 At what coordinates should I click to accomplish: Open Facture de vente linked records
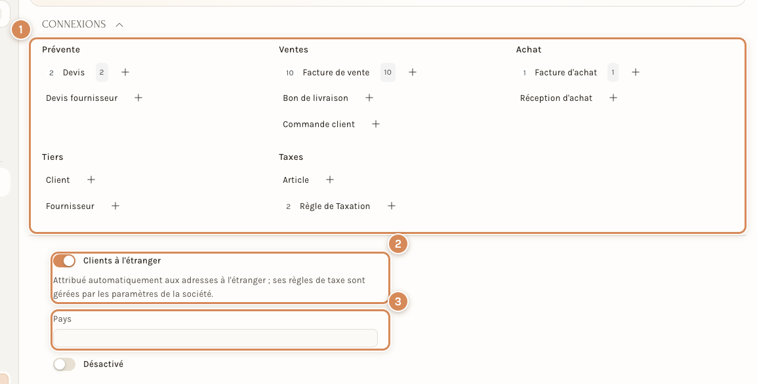(x=336, y=72)
